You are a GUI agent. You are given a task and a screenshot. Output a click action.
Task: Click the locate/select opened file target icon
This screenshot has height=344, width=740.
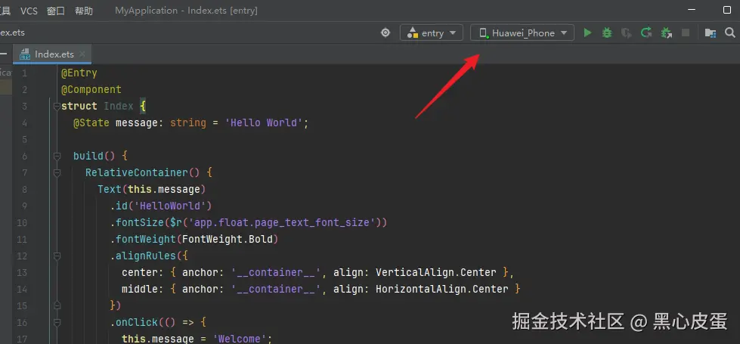[385, 33]
